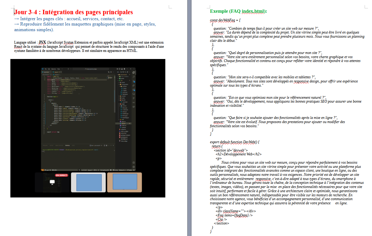Click the green "Exemple (FAQ index.html):" heading
Screen dimensions: 372x236
coord(238,11)
